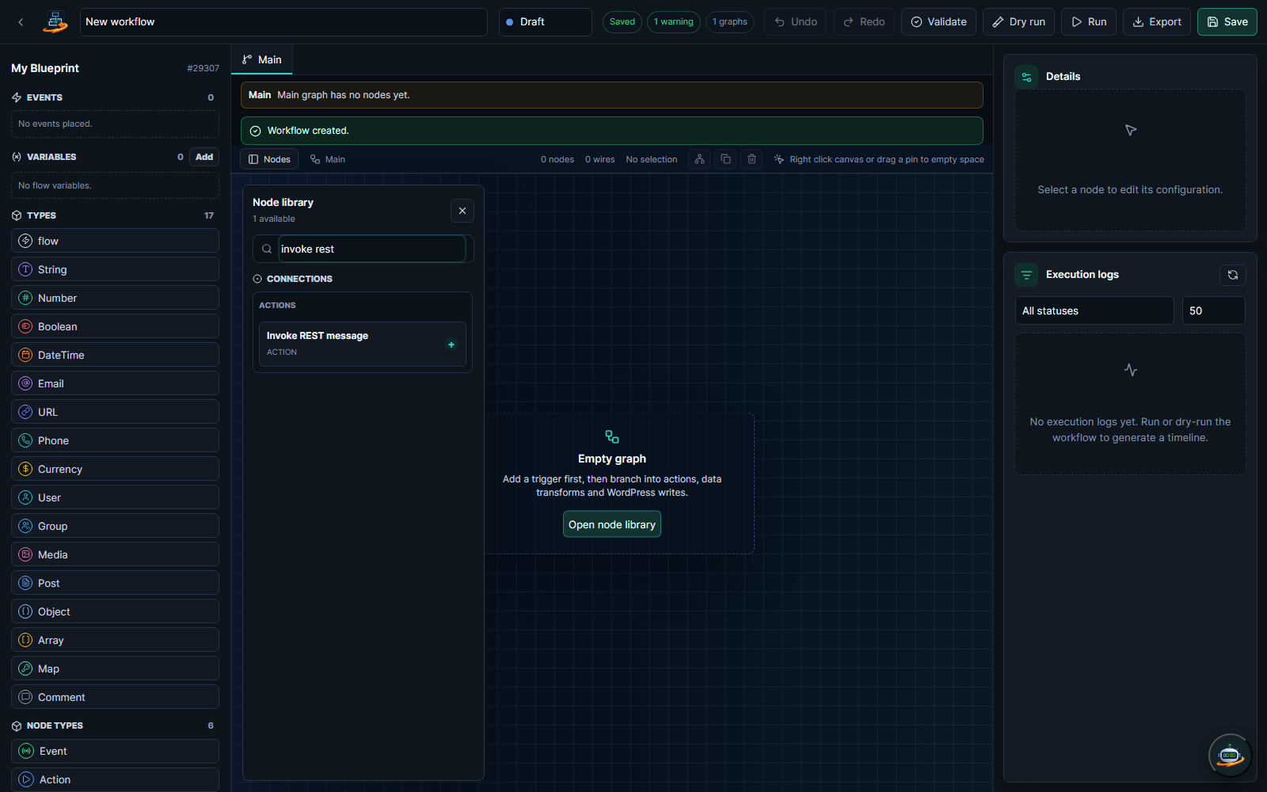Viewport: 1267px width, 792px height.
Task: Select the Number type
Action: [115, 298]
